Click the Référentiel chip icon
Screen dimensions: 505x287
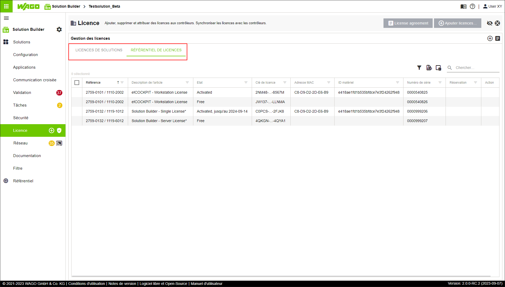(x=6, y=181)
